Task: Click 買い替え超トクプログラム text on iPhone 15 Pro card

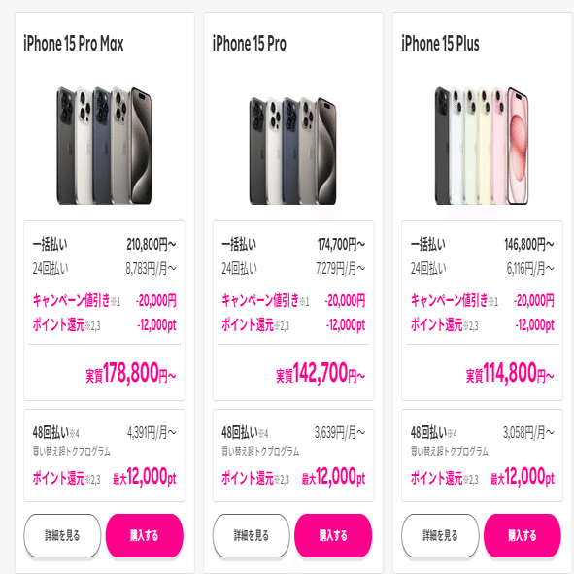Action: point(260,452)
